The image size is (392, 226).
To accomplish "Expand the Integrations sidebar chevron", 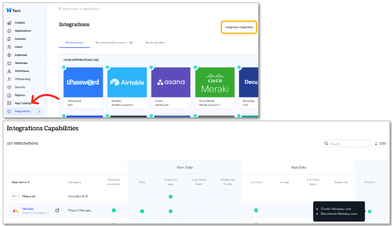I will point(39,112).
